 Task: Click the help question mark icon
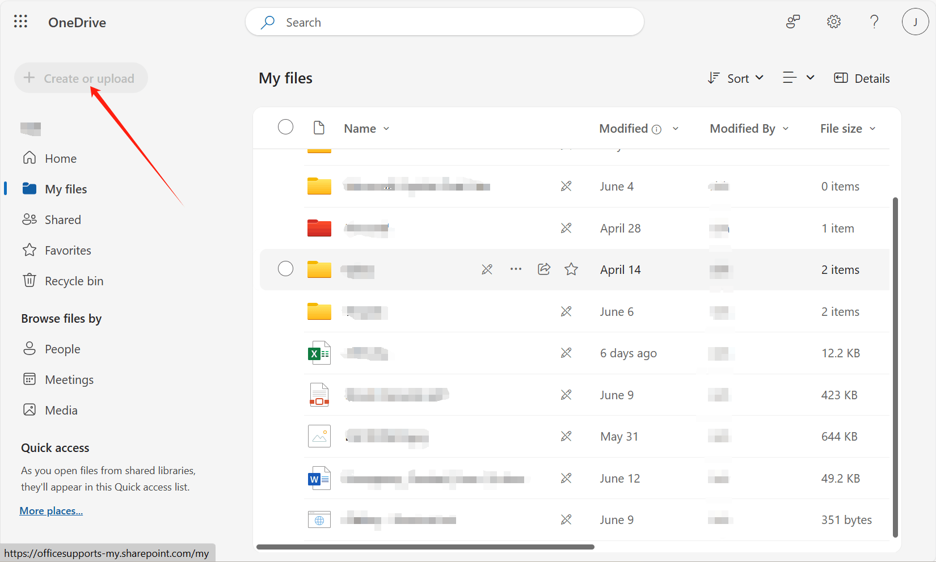pos(874,22)
